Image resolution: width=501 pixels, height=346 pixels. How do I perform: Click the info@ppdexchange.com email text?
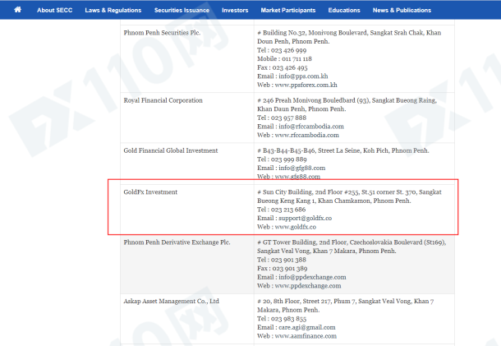pyautogui.click(x=312, y=277)
